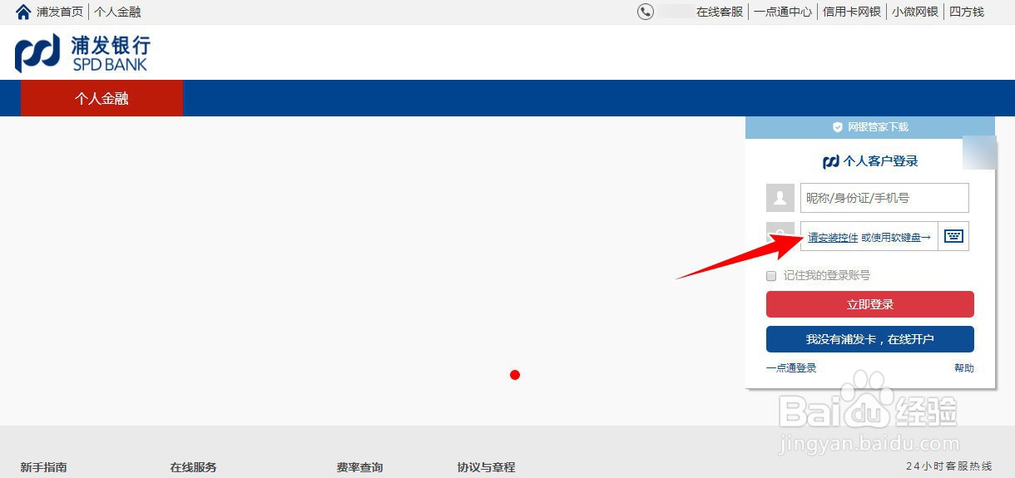1015x478 pixels.
Task: Click the phone hotline icon
Action: pos(646,12)
